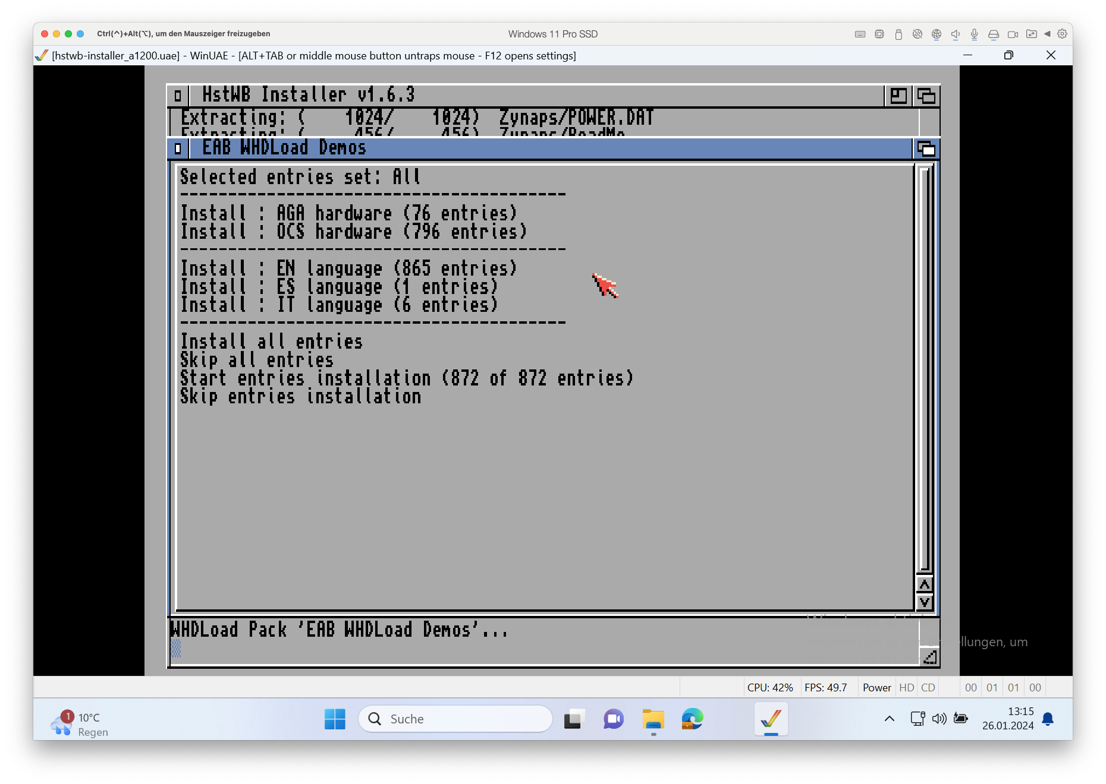
Task: Click the Suche search box in taskbar
Action: pyautogui.click(x=455, y=719)
